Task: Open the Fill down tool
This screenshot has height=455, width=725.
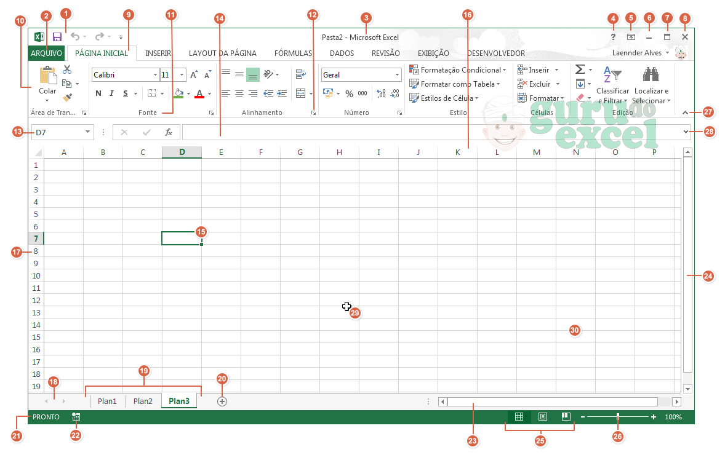Action: pos(580,84)
